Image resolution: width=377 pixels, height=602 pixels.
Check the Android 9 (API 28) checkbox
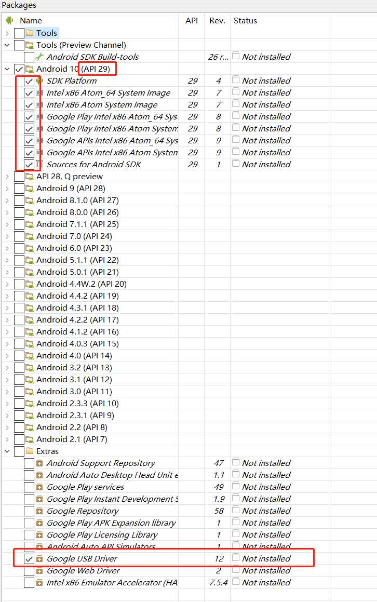(19, 188)
